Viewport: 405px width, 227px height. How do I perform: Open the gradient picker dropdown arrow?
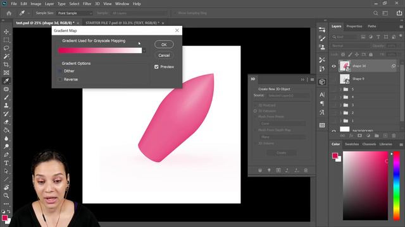point(144,50)
